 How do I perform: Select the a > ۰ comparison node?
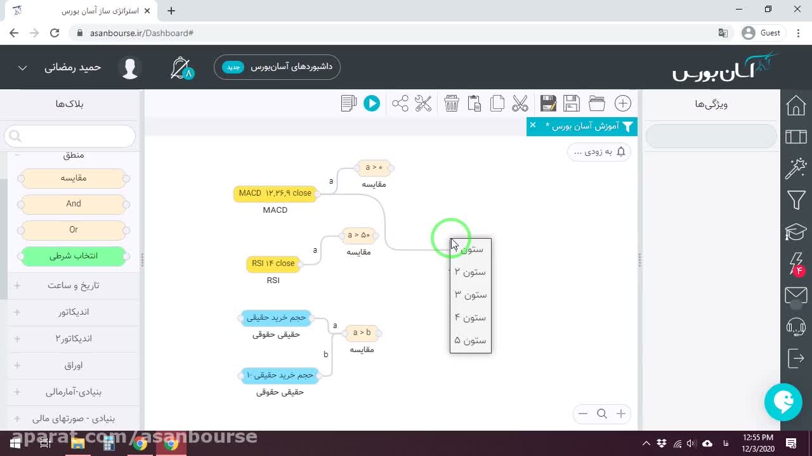click(x=374, y=168)
